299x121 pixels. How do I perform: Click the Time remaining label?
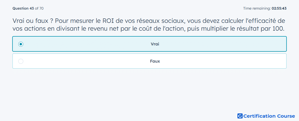(257, 8)
